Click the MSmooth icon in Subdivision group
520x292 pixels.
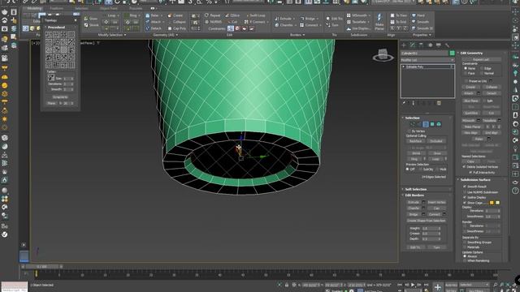coord(349,15)
